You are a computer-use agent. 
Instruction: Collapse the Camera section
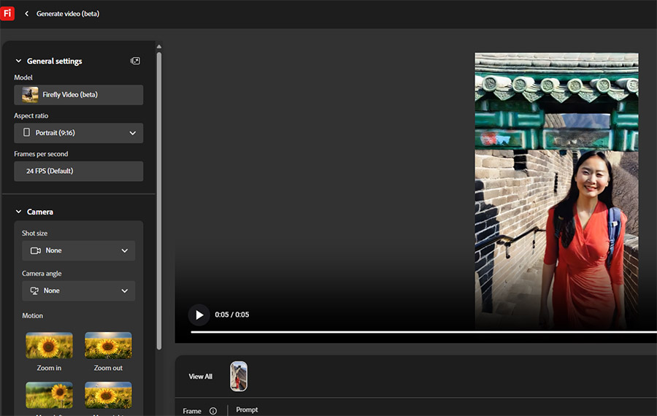pyautogui.click(x=18, y=212)
